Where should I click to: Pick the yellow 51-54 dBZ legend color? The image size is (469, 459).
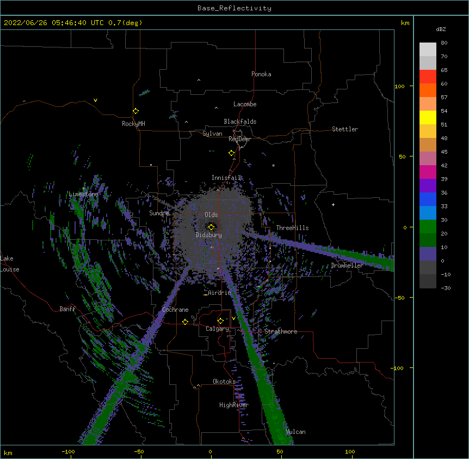(x=428, y=117)
